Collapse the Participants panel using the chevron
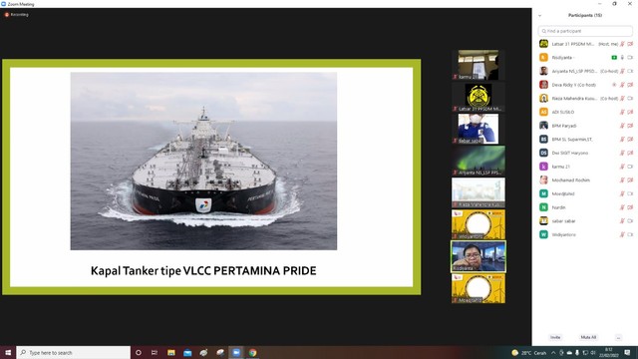The height and width of the screenshot is (359, 638). [540, 16]
